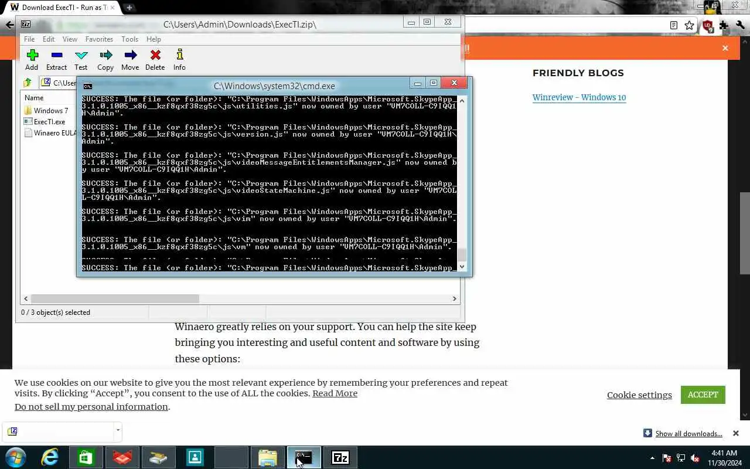Click the network tray icon
This screenshot has height=469, width=750.
[x=681, y=458]
